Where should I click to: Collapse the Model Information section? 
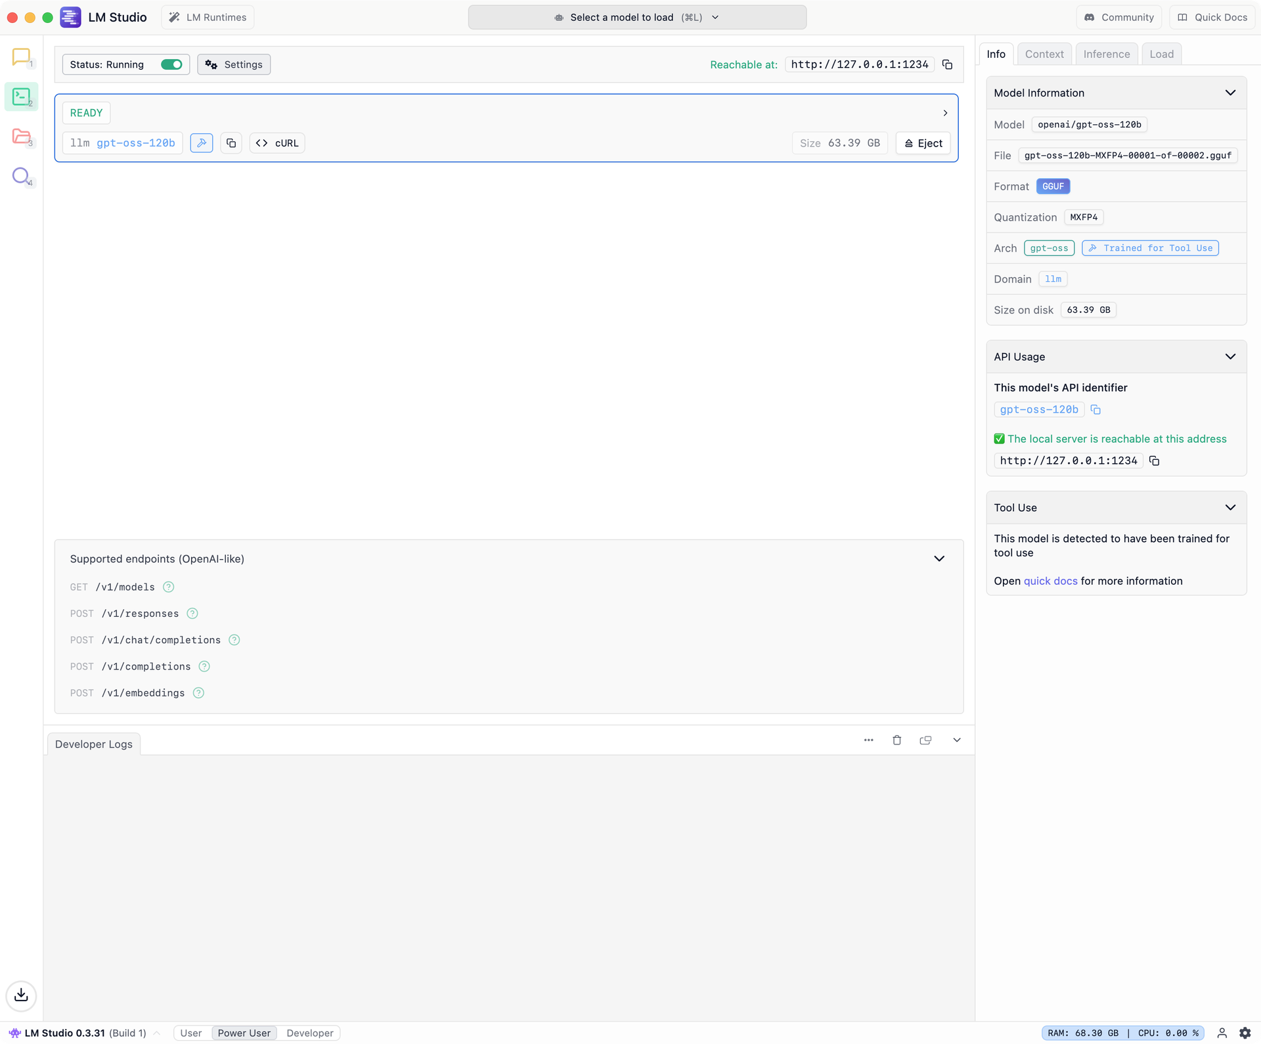[1230, 93]
